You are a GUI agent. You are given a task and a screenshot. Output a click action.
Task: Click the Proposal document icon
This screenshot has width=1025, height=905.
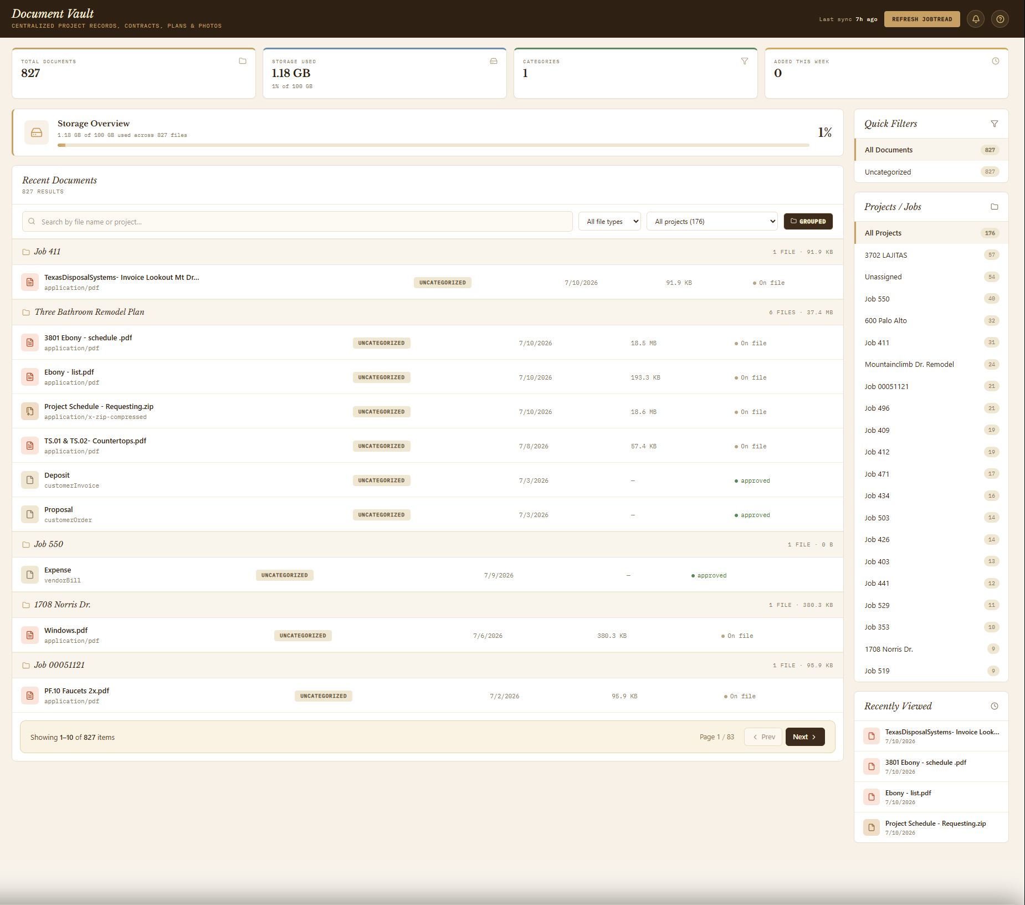click(30, 514)
